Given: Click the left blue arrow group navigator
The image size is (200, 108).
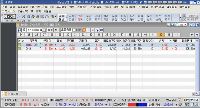Looking at the screenshot, I should [192, 35].
